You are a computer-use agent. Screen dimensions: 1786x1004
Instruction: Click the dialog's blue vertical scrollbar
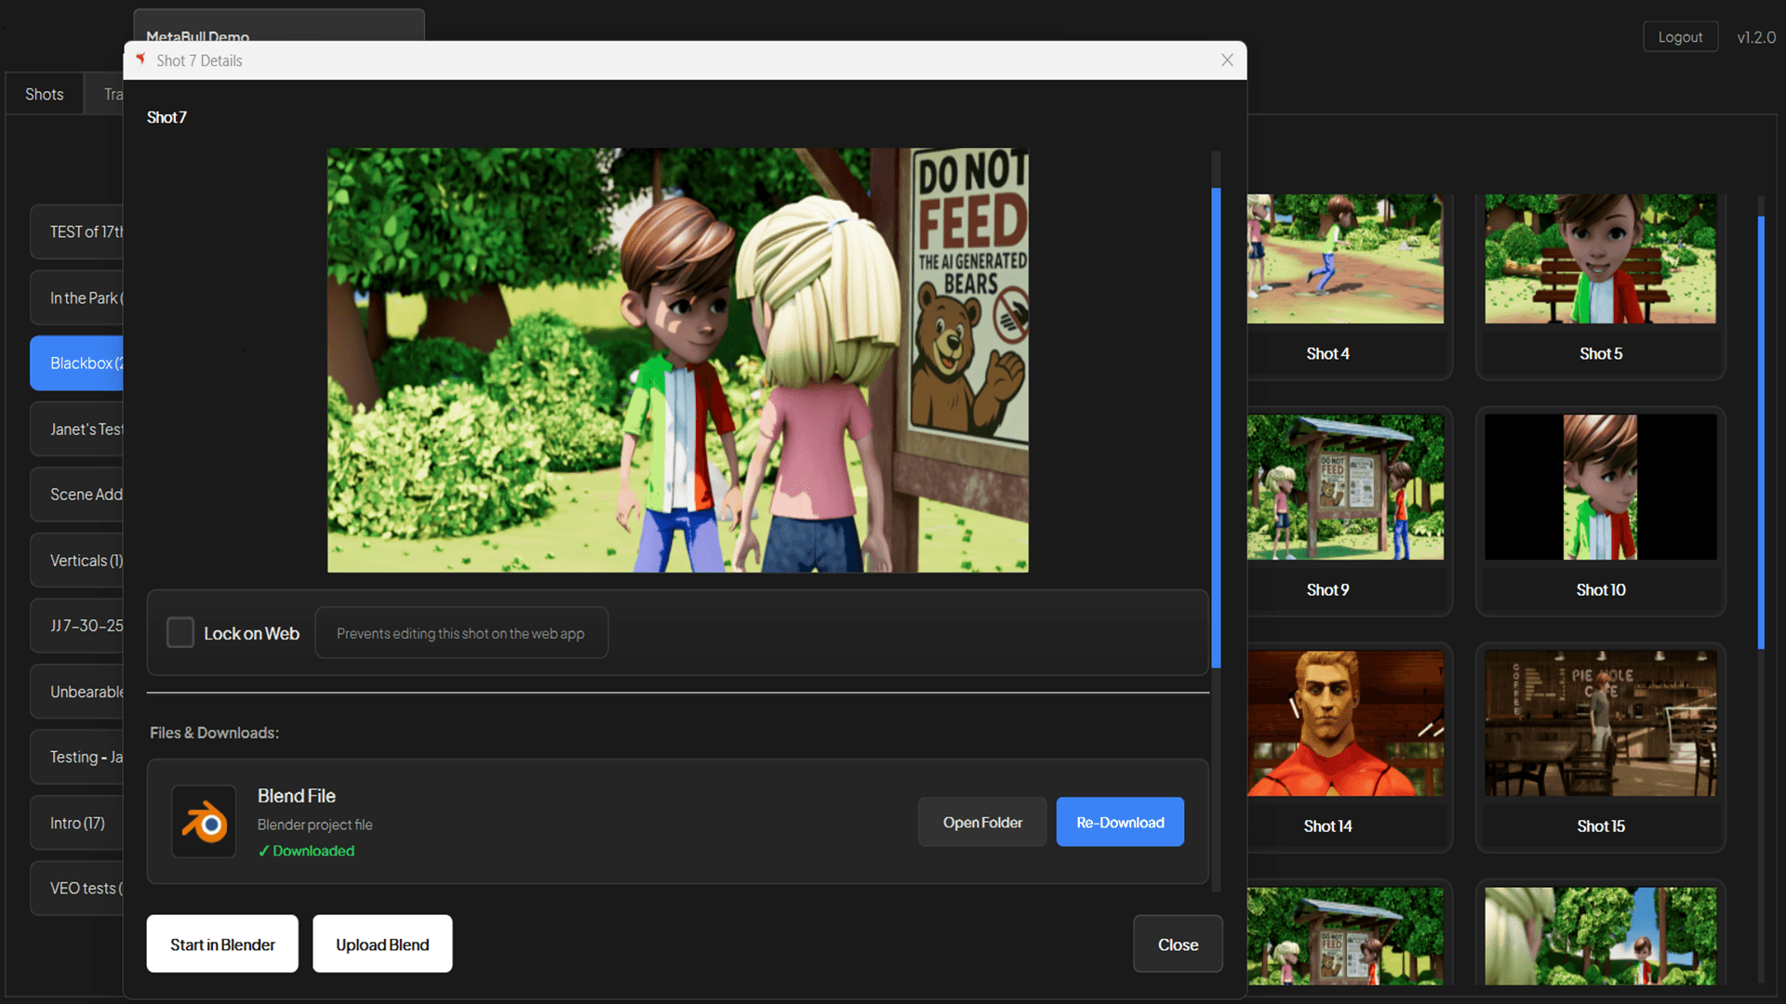click(x=1215, y=428)
